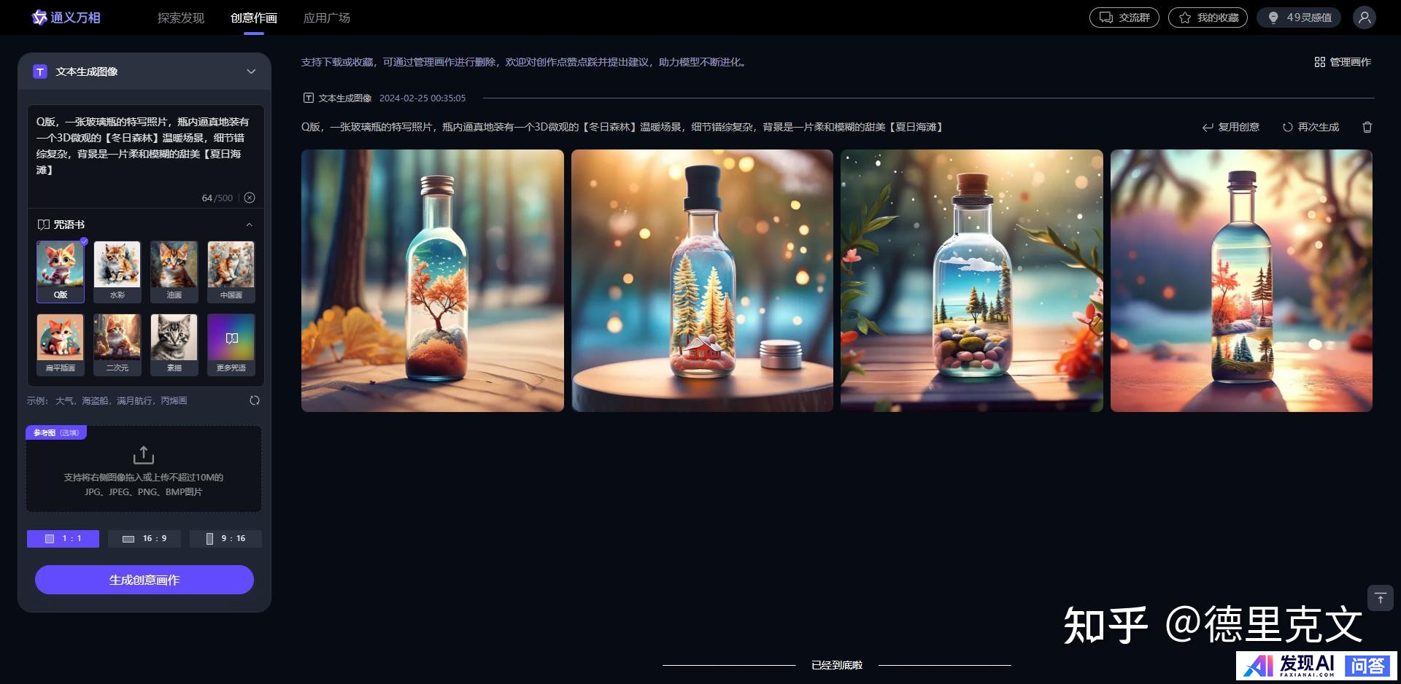Collapse the 咒语书 style section
This screenshot has width=1401, height=684.
point(249,225)
